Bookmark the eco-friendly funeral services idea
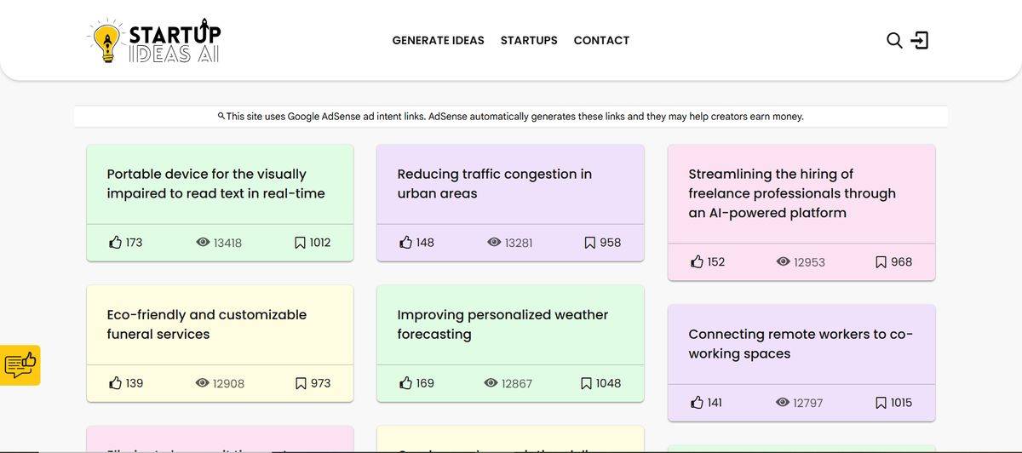This screenshot has width=1022, height=453. (301, 383)
